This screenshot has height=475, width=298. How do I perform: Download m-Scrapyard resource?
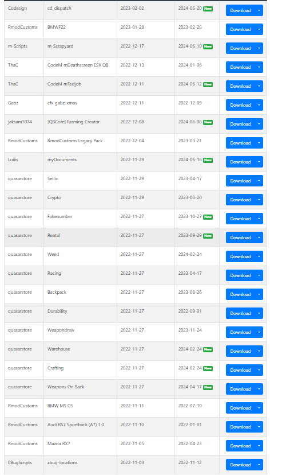pyautogui.click(x=240, y=48)
